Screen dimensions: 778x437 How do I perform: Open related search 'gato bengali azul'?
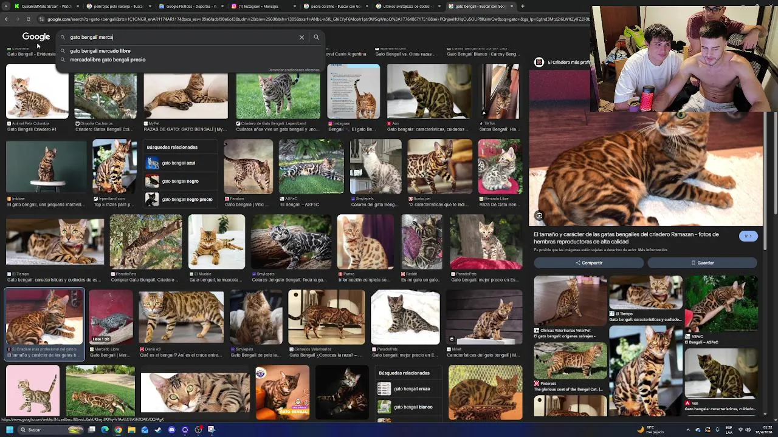pyautogui.click(x=179, y=163)
